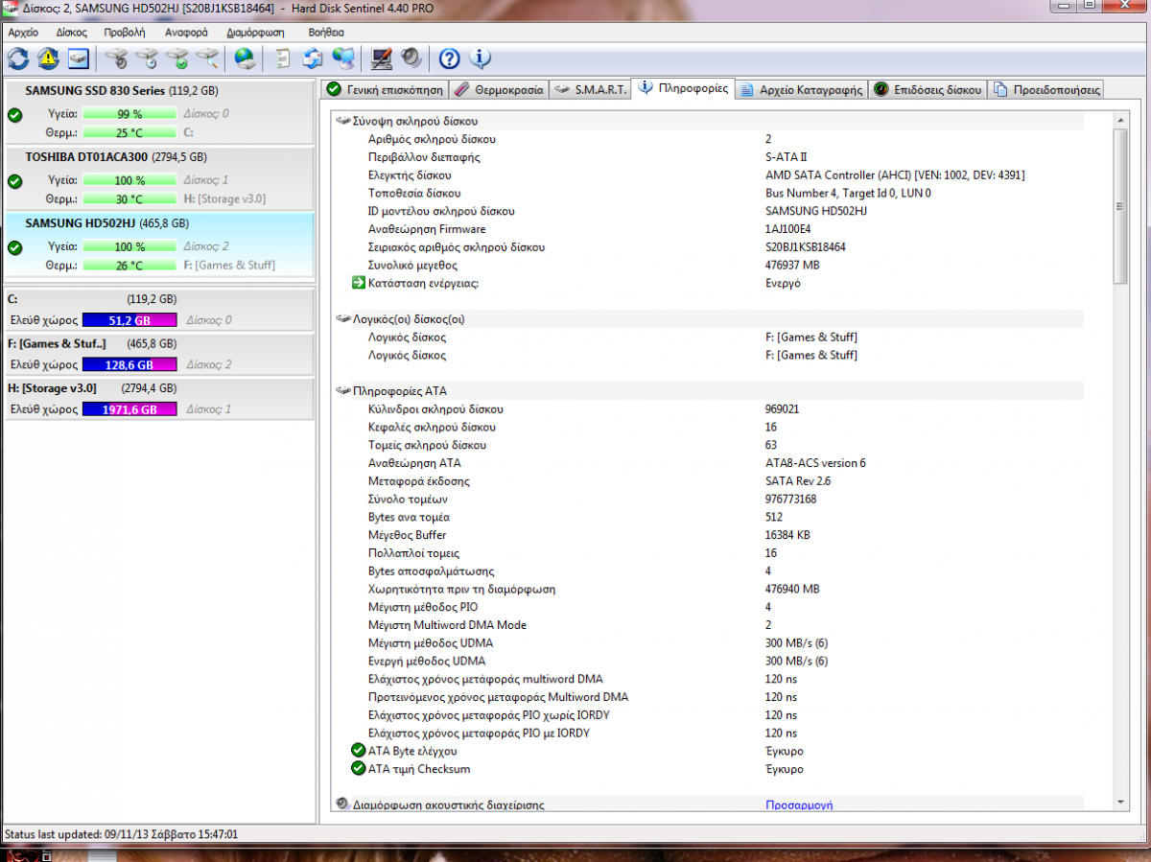
Task: Click the Σύνολο τομέων value 976773168
Action: point(790,500)
